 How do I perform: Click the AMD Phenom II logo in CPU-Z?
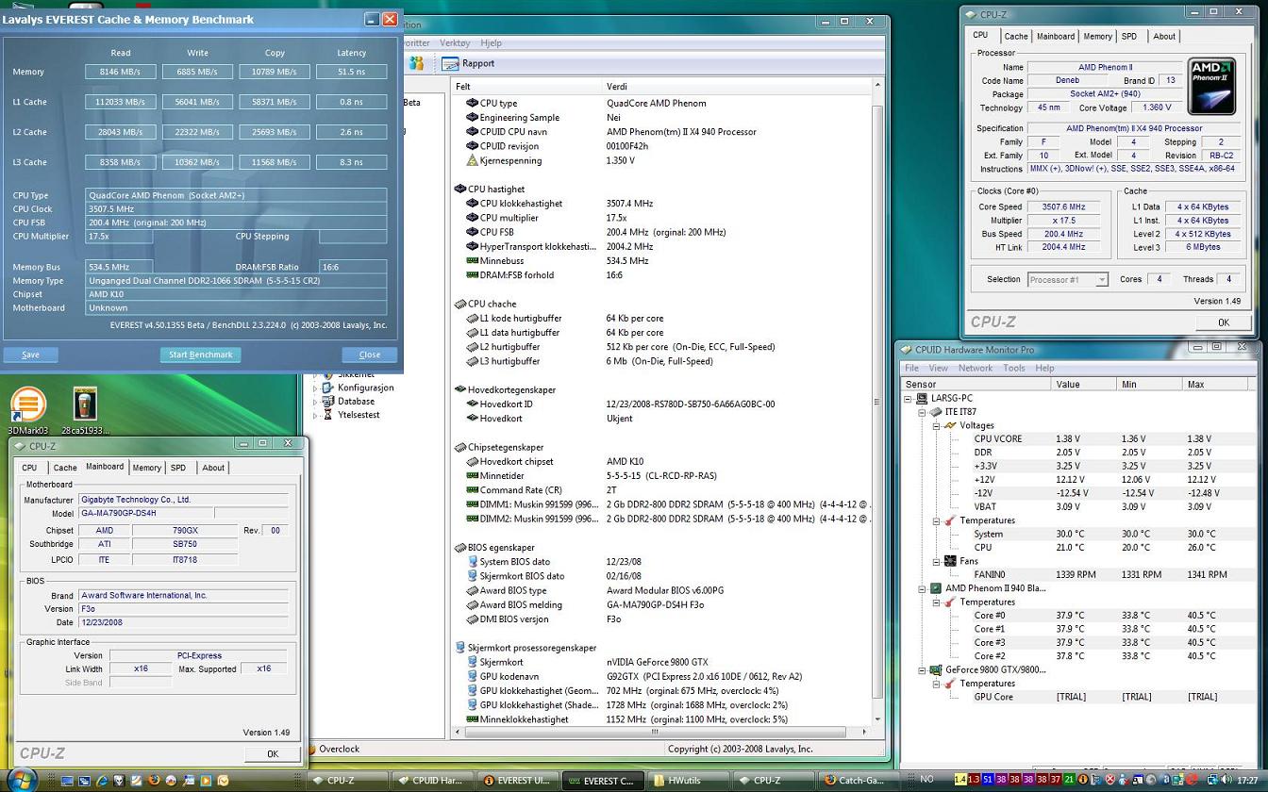point(1211,87)
